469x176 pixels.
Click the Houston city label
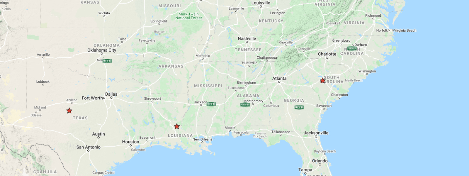click(130, 142)
